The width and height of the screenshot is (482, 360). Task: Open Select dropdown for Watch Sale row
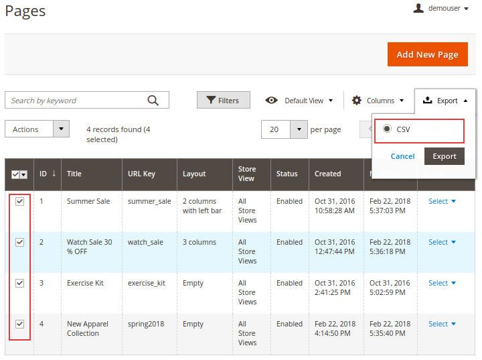[x=442, y=242]
